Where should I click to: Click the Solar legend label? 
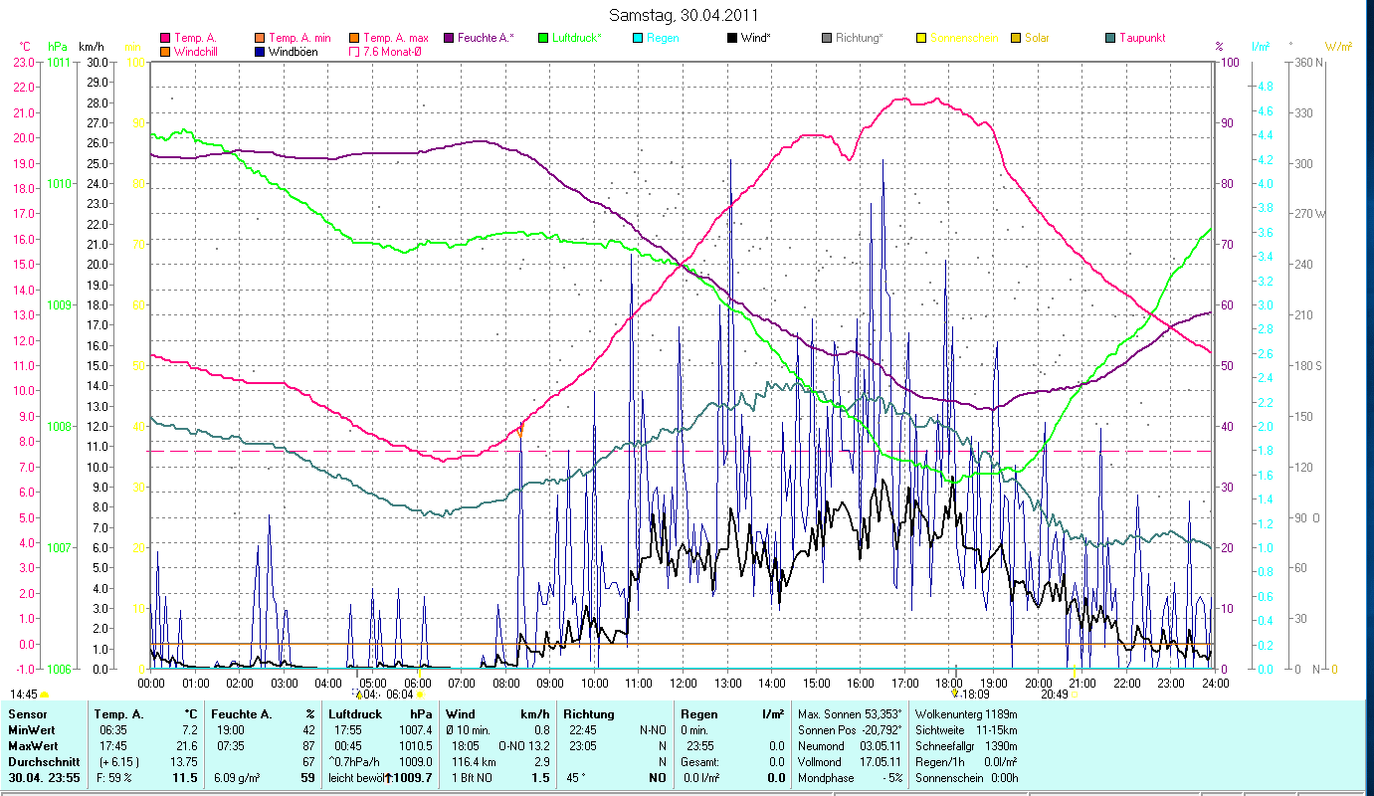[1037, 38]
